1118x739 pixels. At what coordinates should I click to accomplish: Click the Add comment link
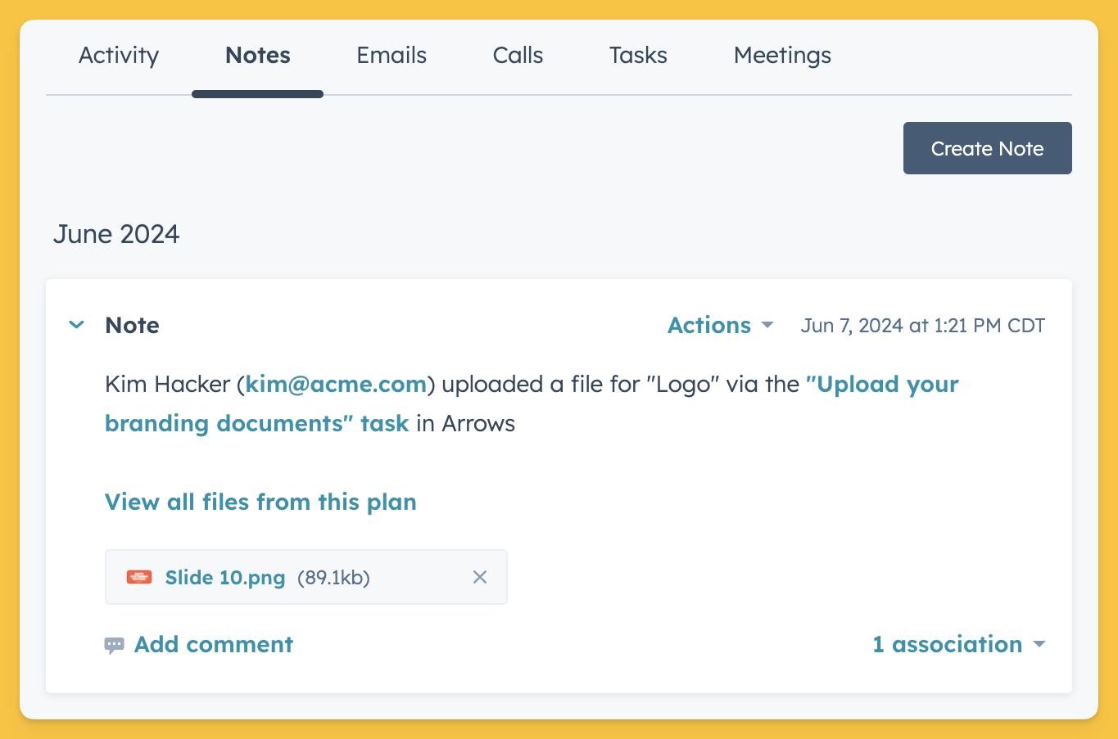point(213,644)
